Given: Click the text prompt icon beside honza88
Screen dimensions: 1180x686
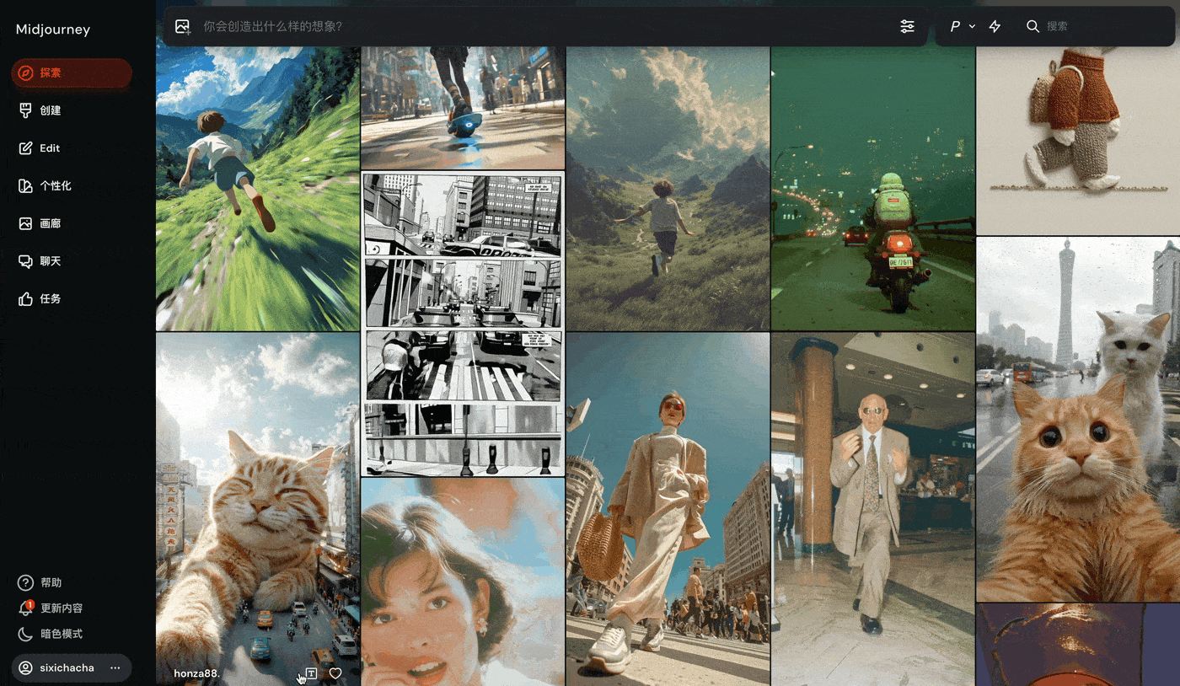Looking at the screenshot, I should click(311, 673).
